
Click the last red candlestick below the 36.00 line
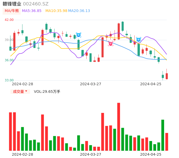pos(167,76)
